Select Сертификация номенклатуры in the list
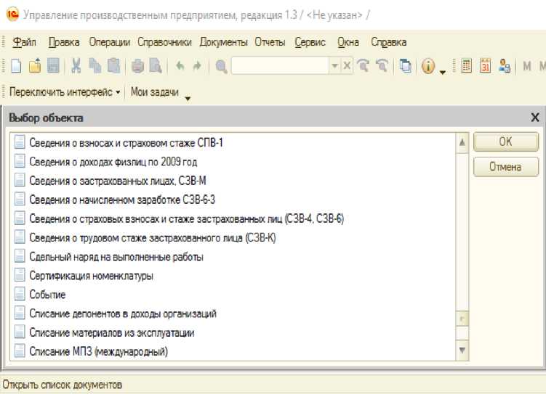This screenshot has width=546, height=394. (91, 276)
